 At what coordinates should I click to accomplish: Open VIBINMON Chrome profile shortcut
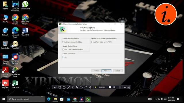pyautogui.click(x=25, y=19)
